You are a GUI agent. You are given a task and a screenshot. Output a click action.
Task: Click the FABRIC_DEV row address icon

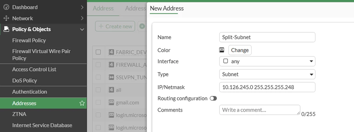click(x=111, y=52)
